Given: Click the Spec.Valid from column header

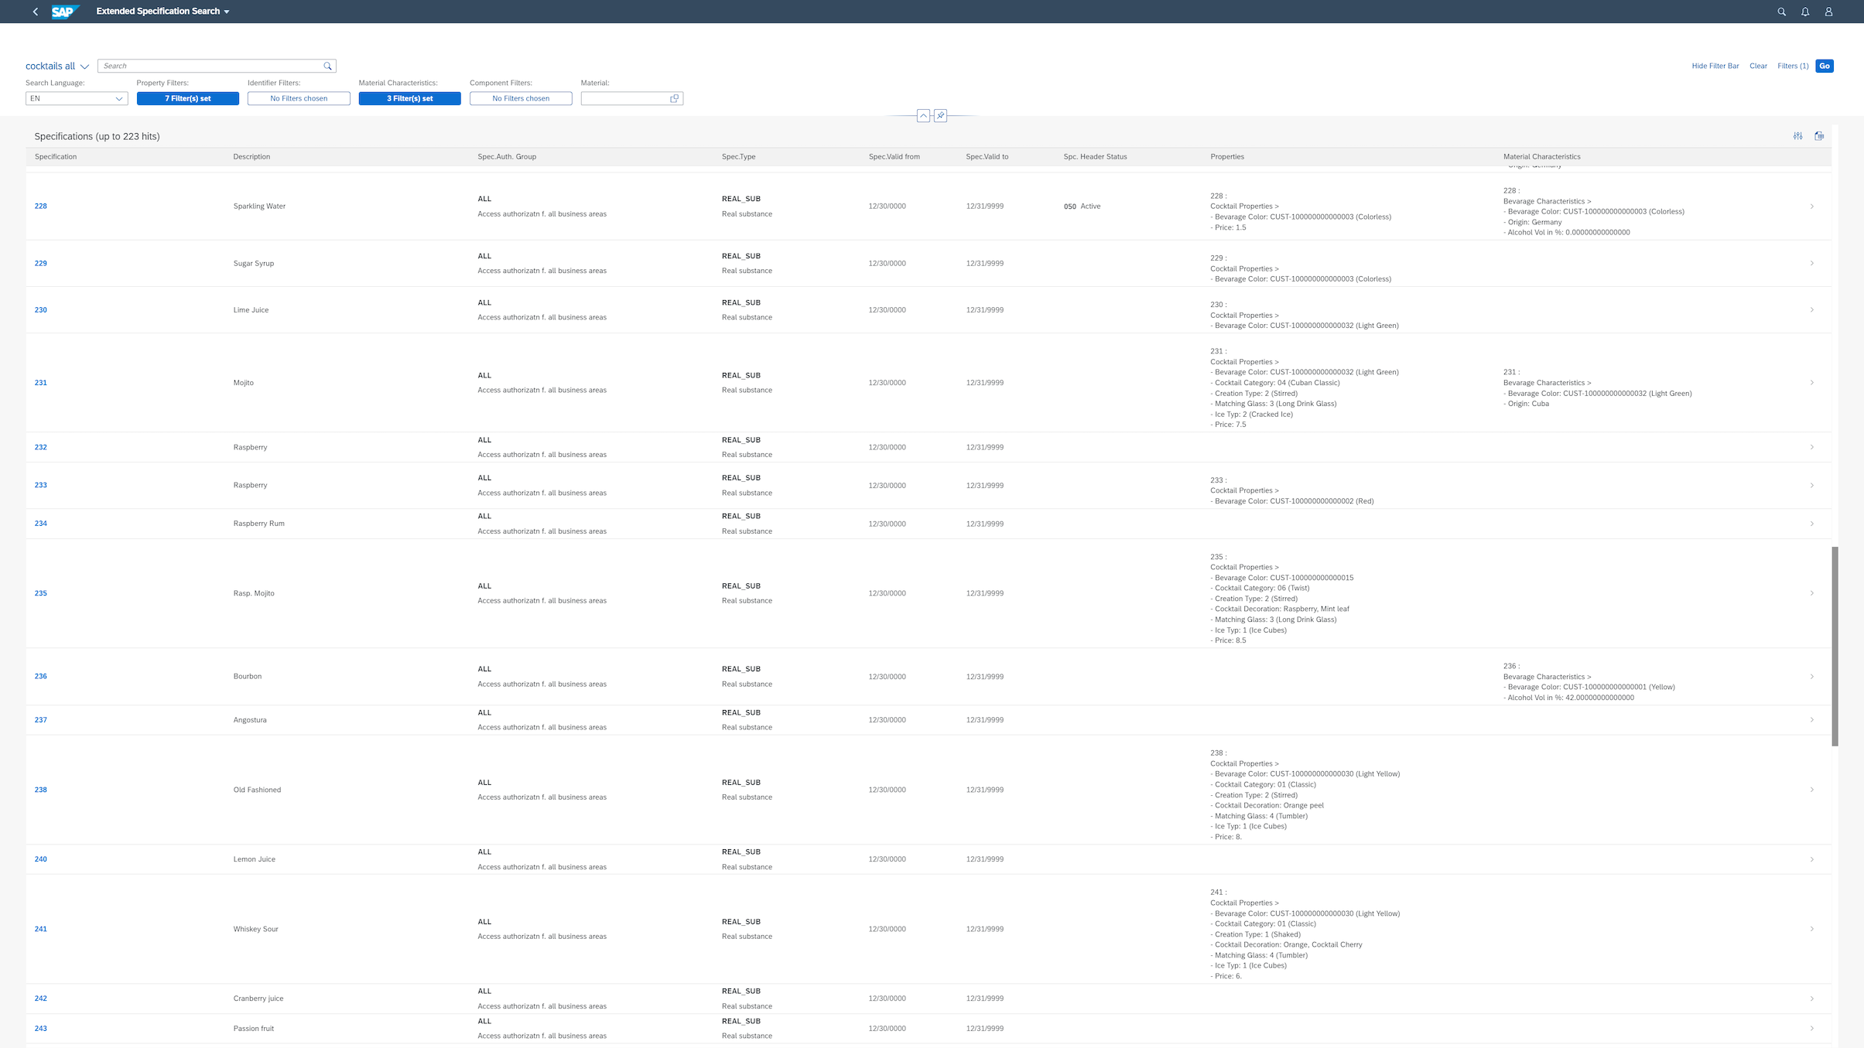Looking at the screenshot, I should tap(894, 157).
